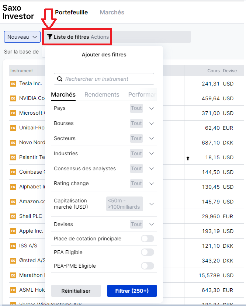The height and width of the screenshot is (306, 246).
Task: Click the funnel filter icon
Action: point(50,37)
